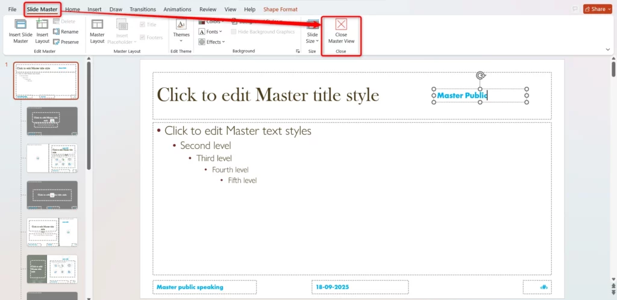Expand the Effects dropdown
Screen dimensions: 617x300
point(215,42)
